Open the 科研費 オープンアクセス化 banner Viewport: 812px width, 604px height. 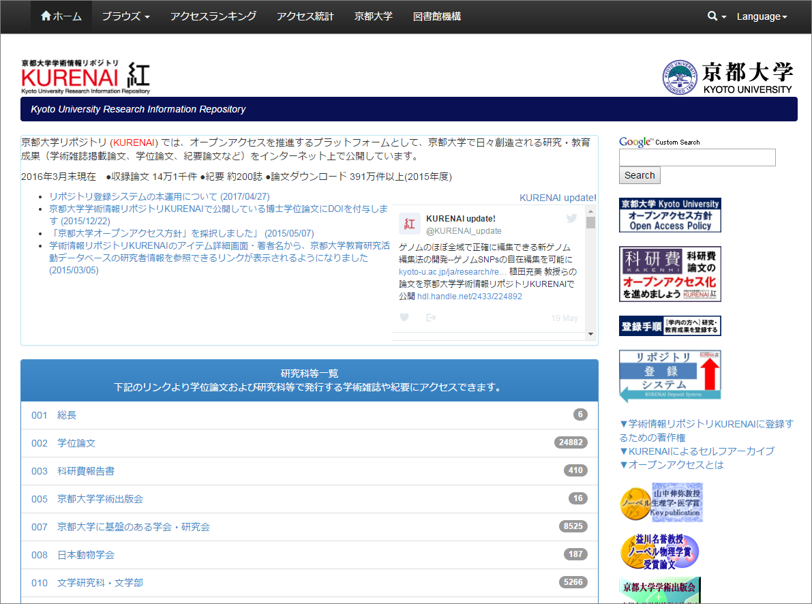(x=670, y=274)
